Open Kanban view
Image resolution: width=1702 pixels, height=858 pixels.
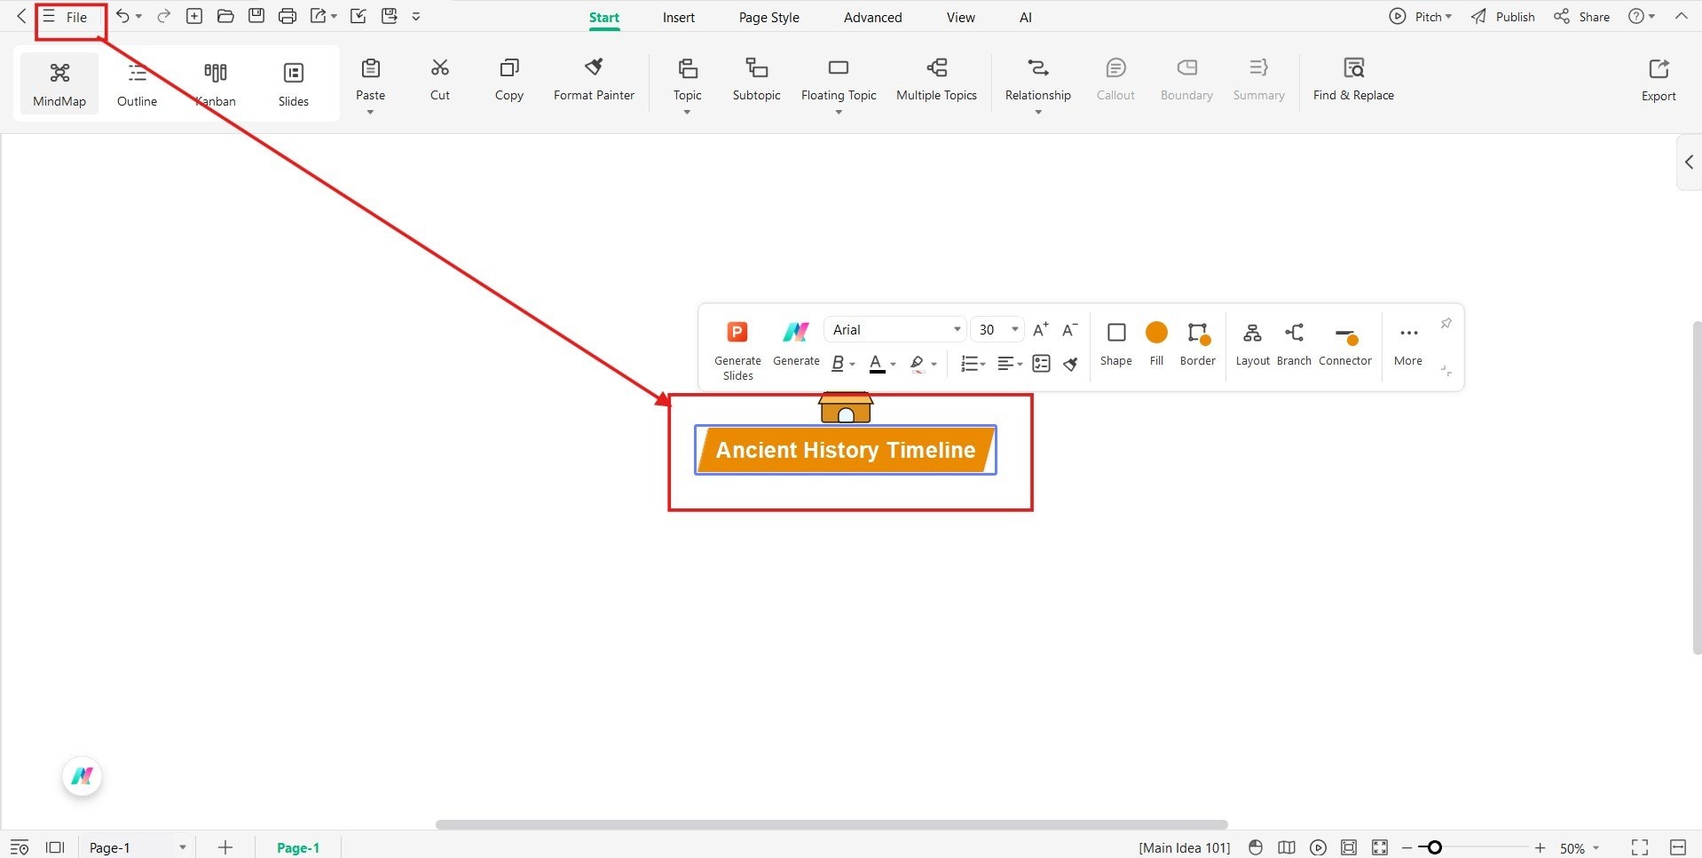tap(215, 83)
